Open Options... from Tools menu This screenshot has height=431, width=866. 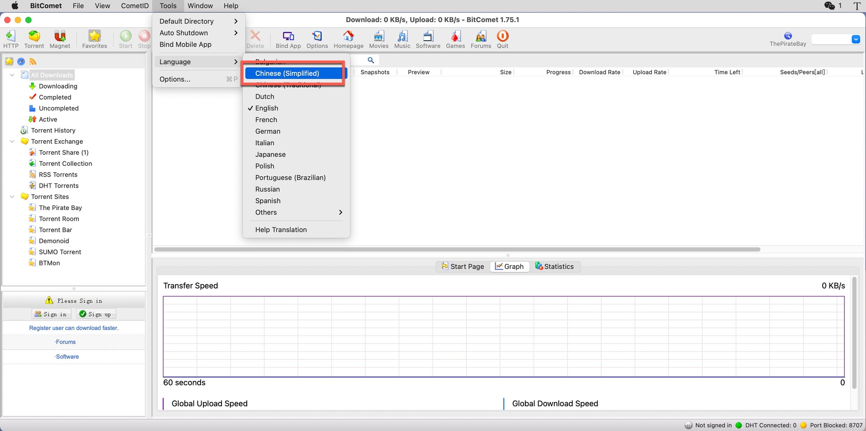[x=198, y=79]
